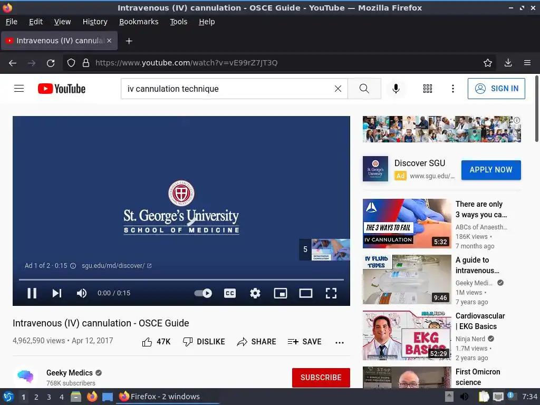Viewport: 540px width, 405px height.
Task: Open the View menu
Action: [62, 22]
